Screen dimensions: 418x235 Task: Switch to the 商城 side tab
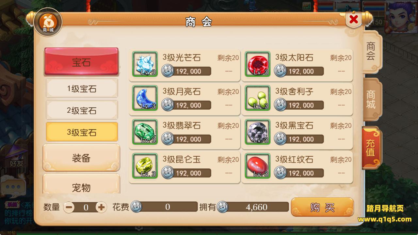pyautogui.click(x=372, y=100)
